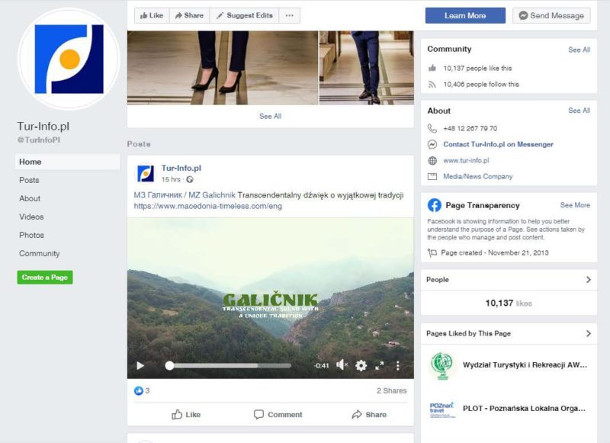The height and width of the screenshot is (443, 610).
Task: Visit the www.tur-info.pl website link
Action: (466, 161)
